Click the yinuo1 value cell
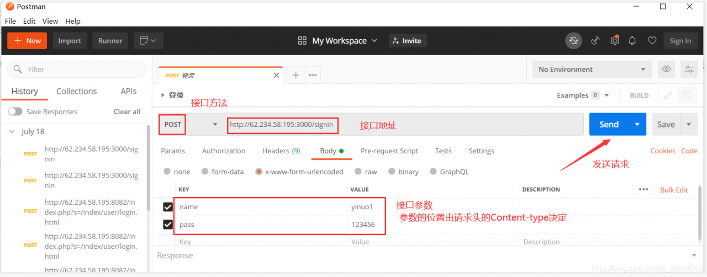Image resolution: width=707 pixels, height=277 pixels. [434, 207]
